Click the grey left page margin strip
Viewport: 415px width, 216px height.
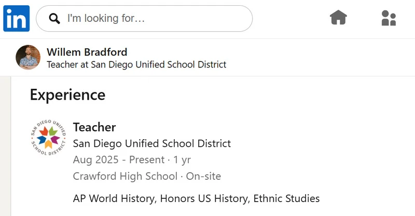(5, 146)
